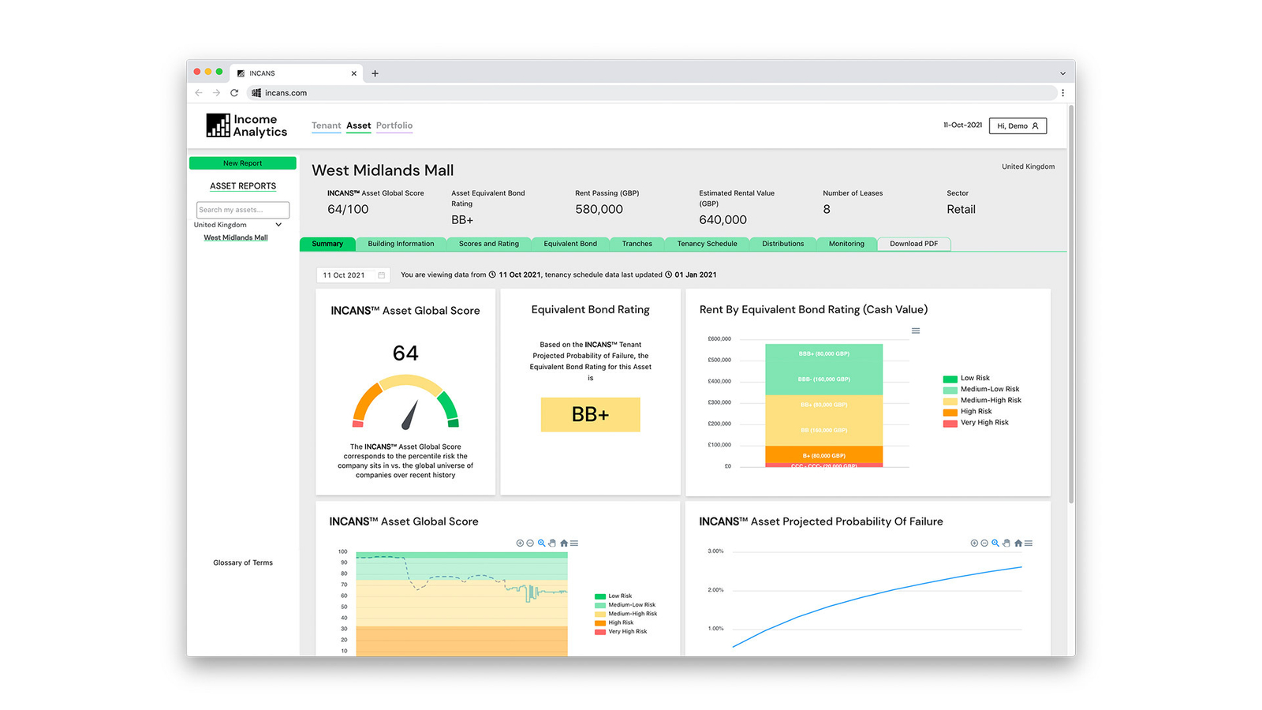This screenshot has width=1262, height=710.
Task: Open the browser tab overflow chevron
Action: [1062, 73]
